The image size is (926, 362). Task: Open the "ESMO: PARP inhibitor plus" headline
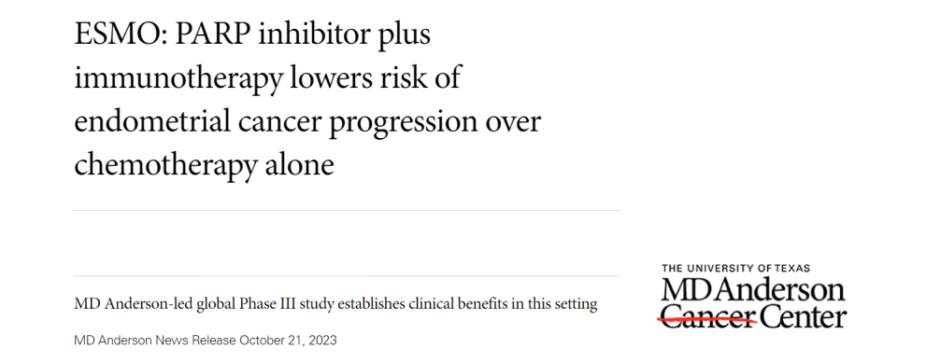tap(252, 36)
